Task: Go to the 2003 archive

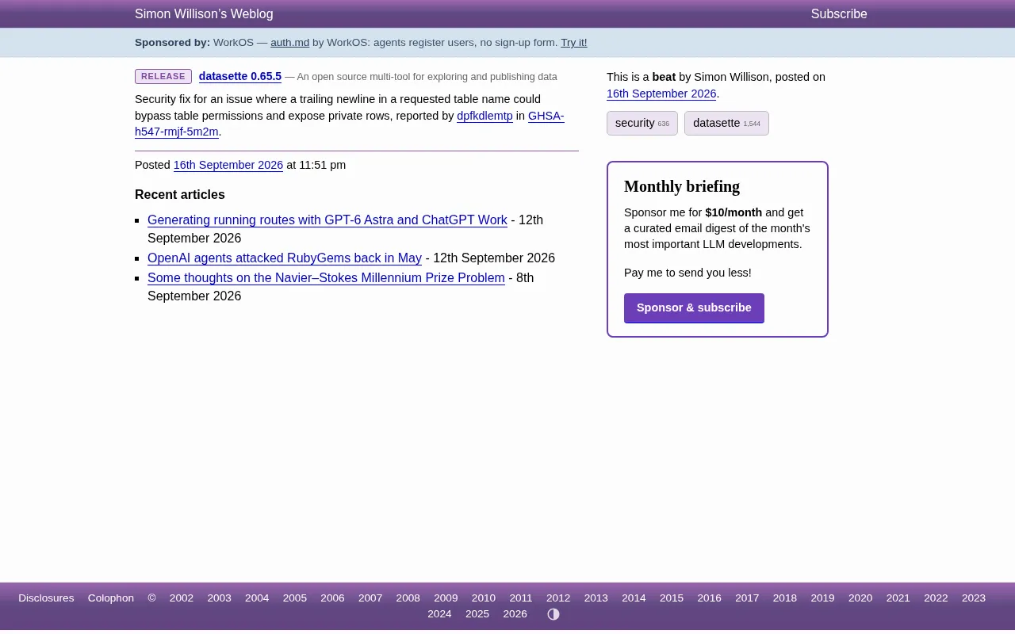Action: [219, 598]
